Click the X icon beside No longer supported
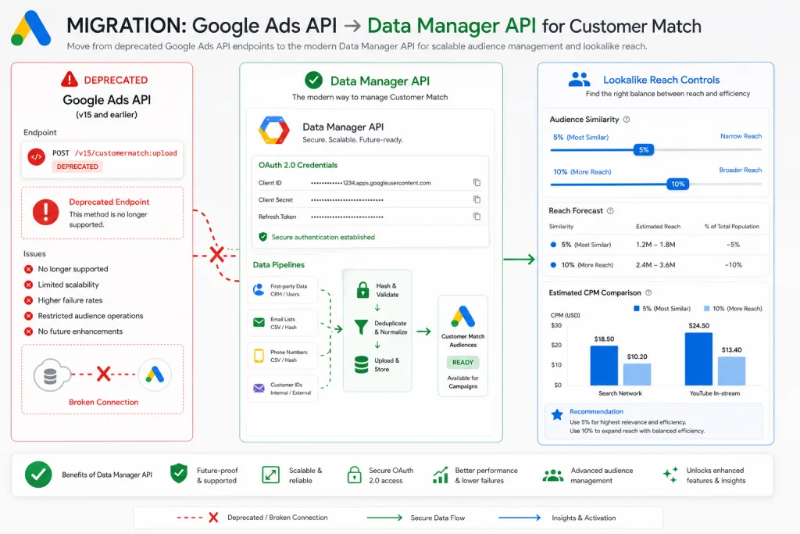This screenshot has height=534, width=800. click(29, 269)
